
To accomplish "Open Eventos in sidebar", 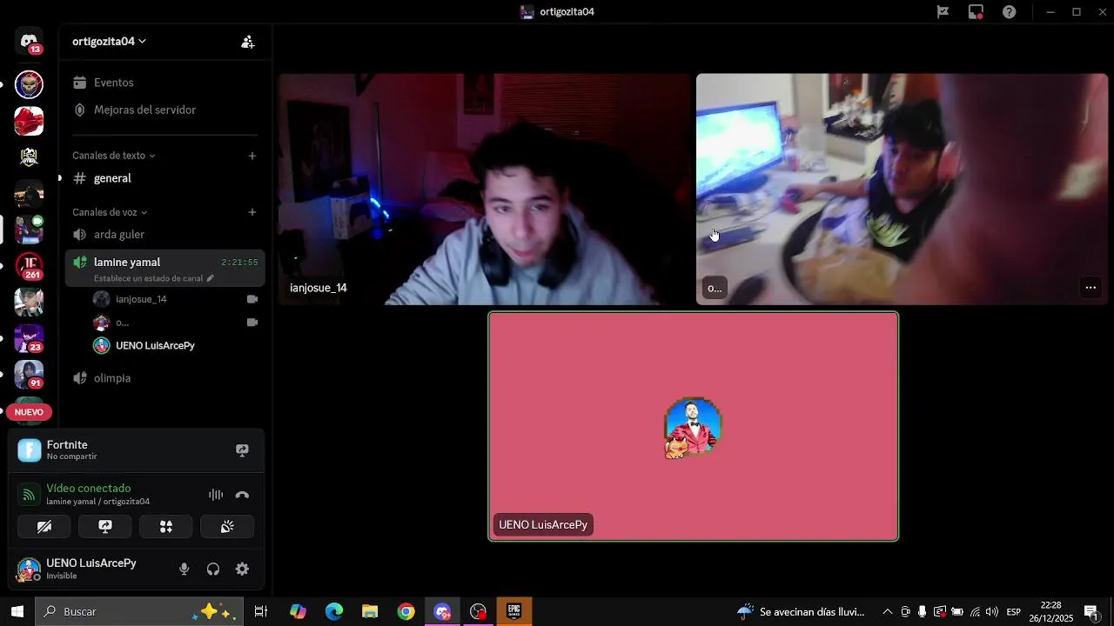I will click(x=164, y=83).
